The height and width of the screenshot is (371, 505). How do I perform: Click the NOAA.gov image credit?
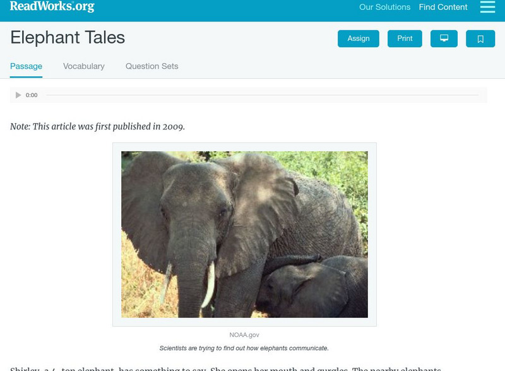(x=244, y=335)
